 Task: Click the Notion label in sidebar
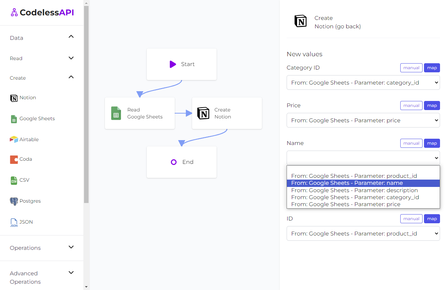28,98
